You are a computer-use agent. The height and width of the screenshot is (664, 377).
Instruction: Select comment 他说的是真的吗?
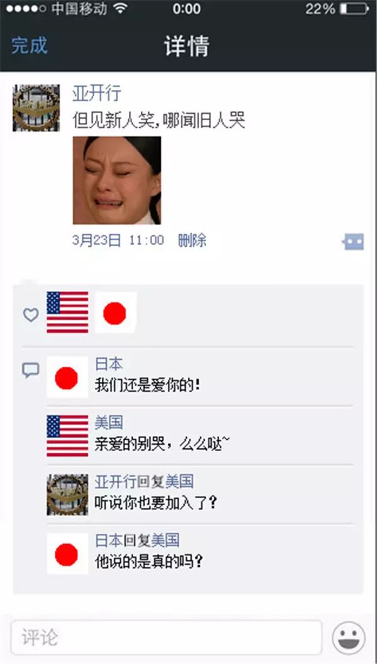click(x=149, y=562)
